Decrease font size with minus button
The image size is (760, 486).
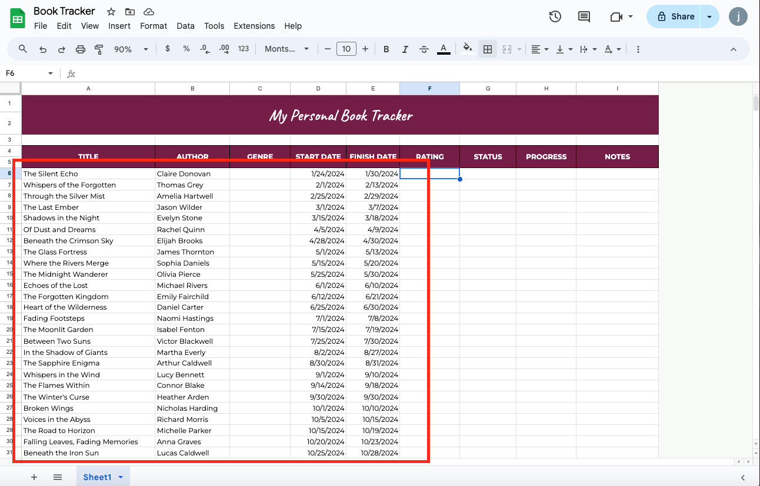coord(328,49)
